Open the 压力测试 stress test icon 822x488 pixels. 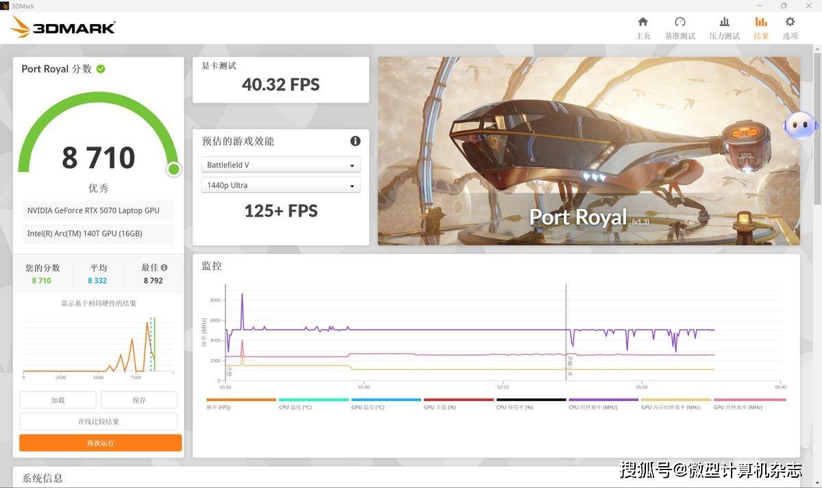724,27
